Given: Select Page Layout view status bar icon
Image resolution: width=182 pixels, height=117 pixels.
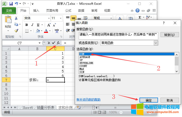Looking at the screenshot, I should (x=99, y=112).
